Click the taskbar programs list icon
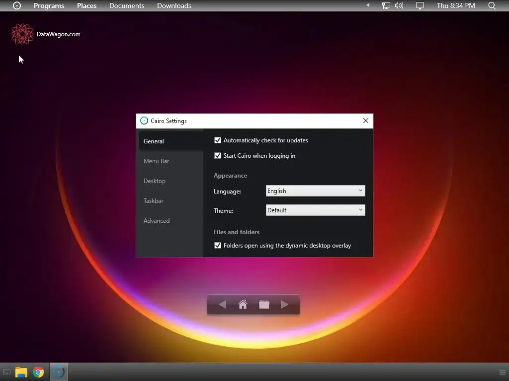The width and height of the screenshot is (509, 381). click(x=6, y=372)
